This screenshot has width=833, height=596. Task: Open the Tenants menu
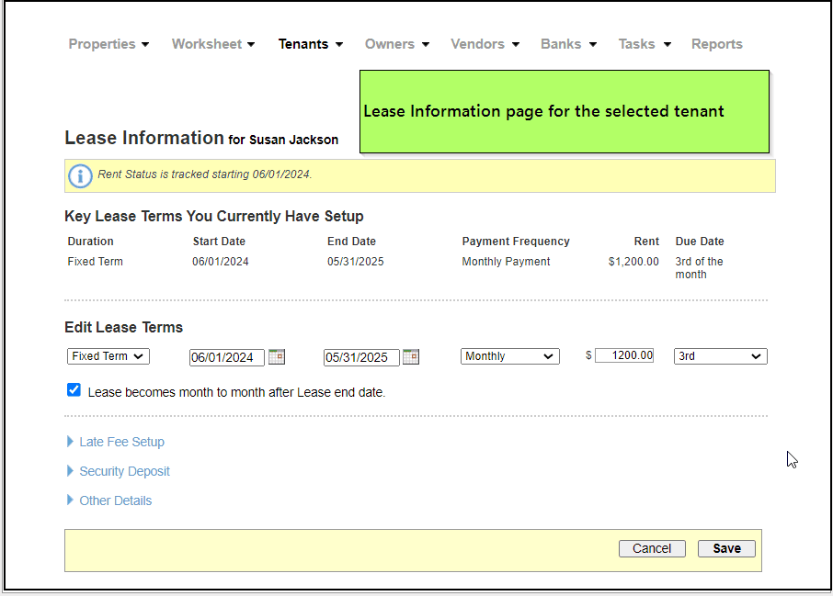pos(310,44)
